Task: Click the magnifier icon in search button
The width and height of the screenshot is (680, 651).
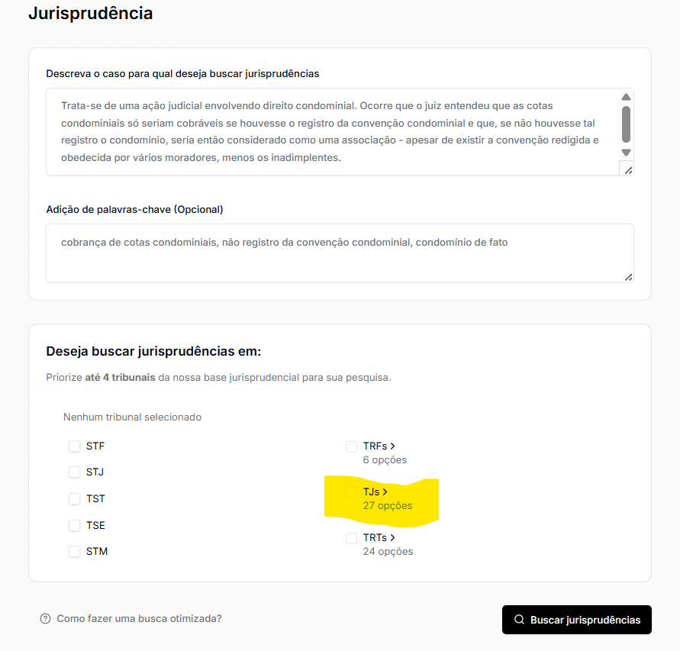Action: click(519, 620)
